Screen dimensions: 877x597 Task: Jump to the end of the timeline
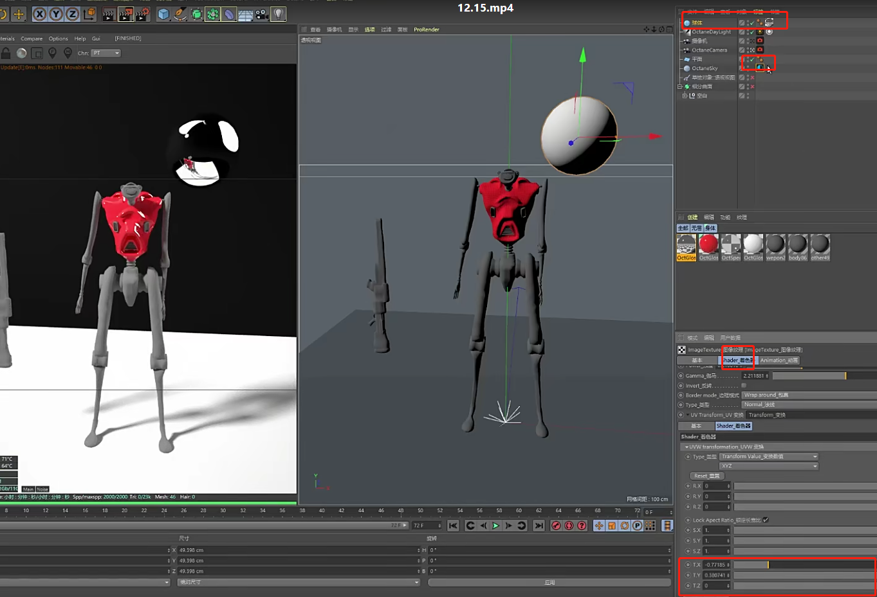[539, 526]
